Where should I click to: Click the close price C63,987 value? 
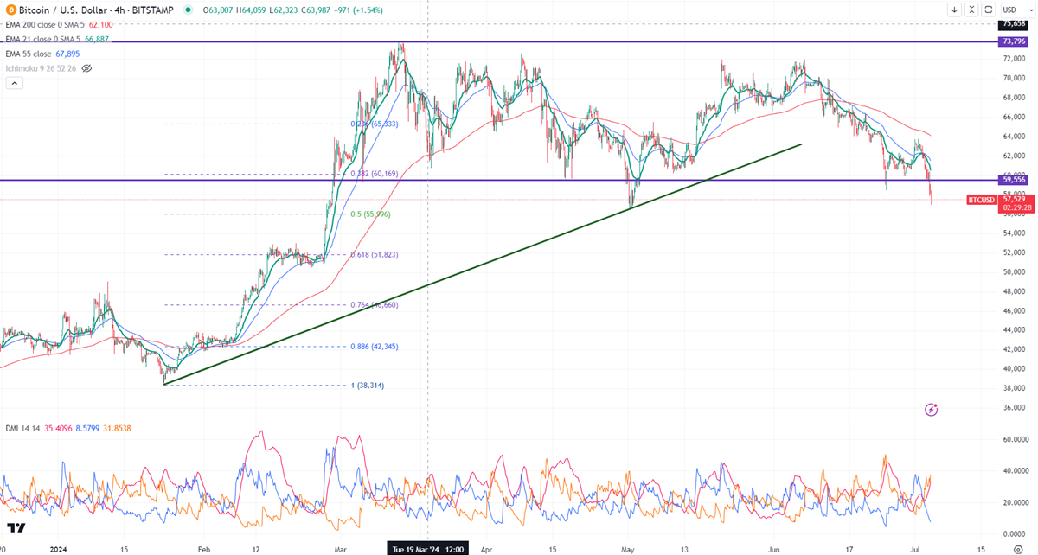317,10
